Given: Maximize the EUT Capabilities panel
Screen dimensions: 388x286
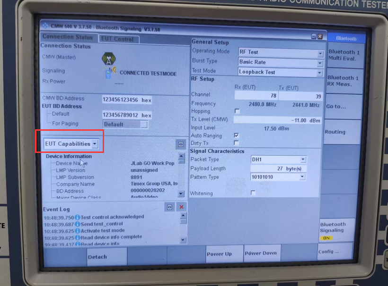Looking at the screenshot, I should click(181, 144).
